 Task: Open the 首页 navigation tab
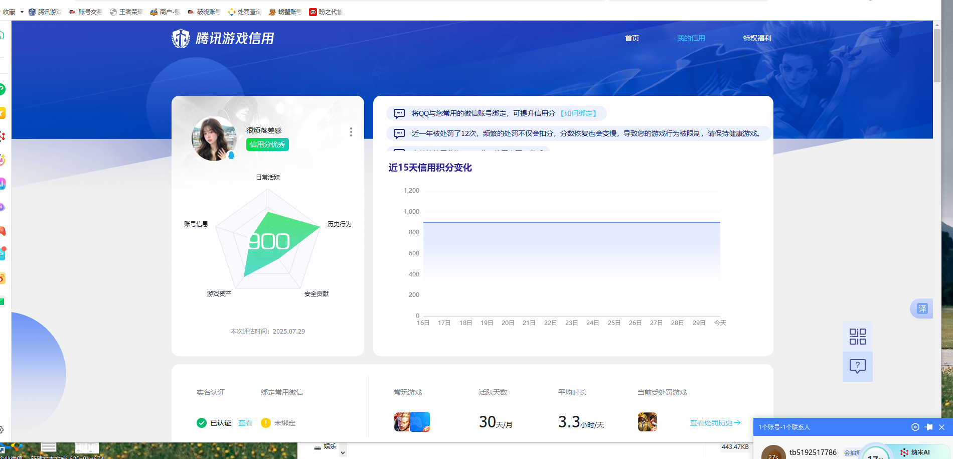[631, 38]
